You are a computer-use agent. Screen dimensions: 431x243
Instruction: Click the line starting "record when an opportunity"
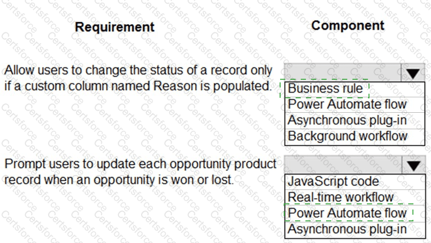119,181
